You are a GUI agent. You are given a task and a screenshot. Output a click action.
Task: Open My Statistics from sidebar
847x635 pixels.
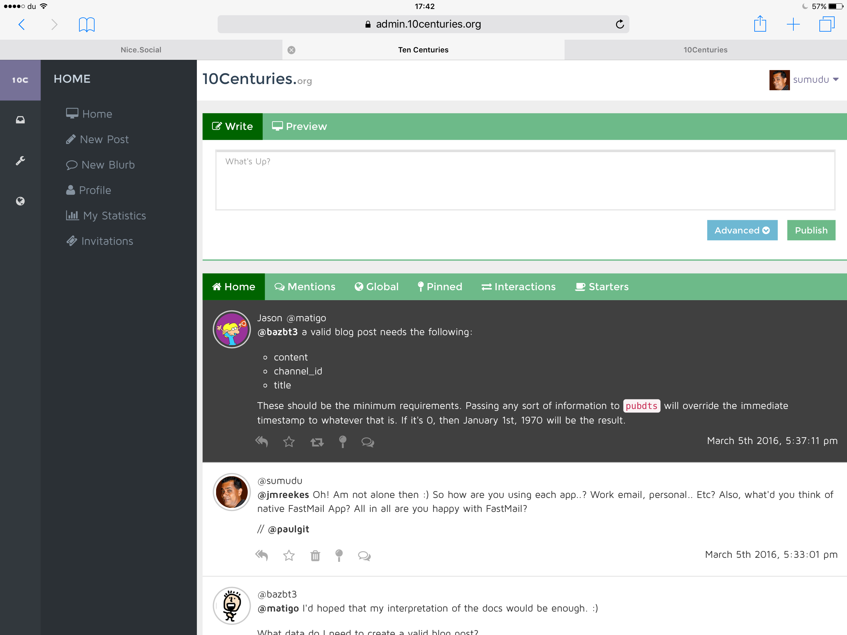click(106, 215)
